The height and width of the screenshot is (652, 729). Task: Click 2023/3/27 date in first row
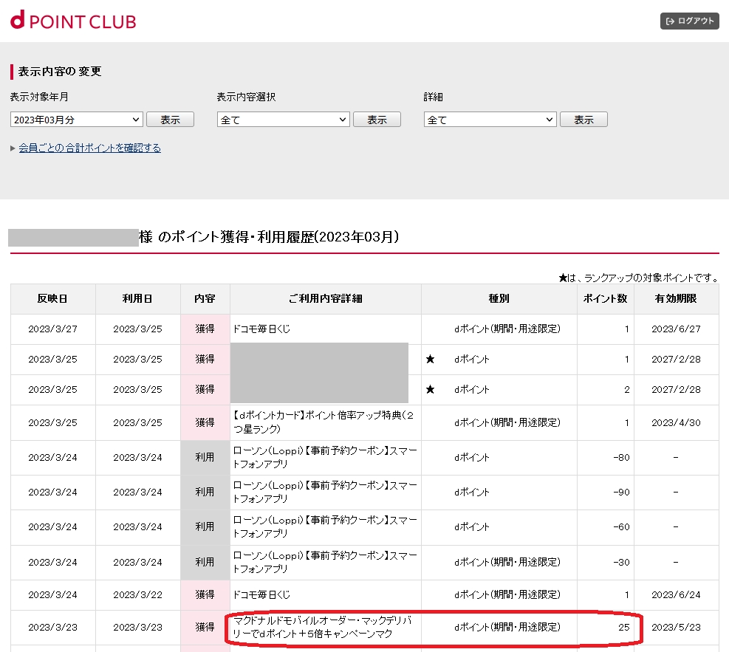52,329
